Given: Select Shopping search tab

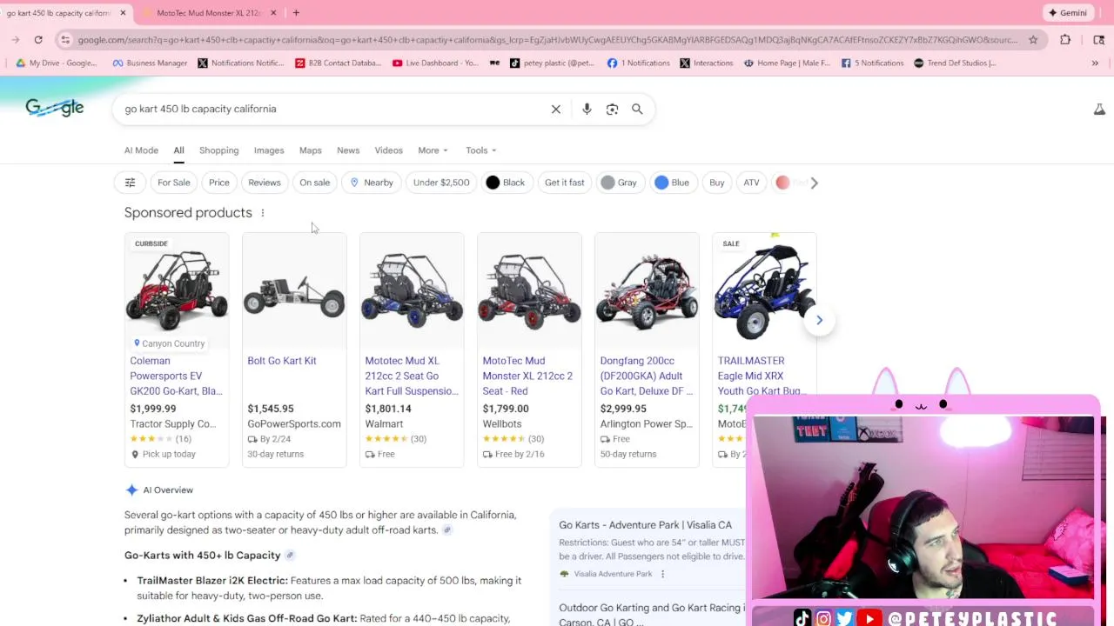Looking at the screenshot, I should (x=218, y=150).
